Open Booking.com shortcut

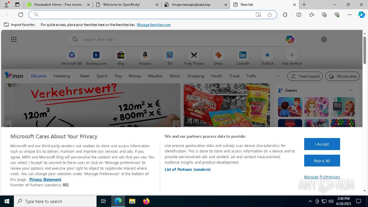(x=96, y=58)
